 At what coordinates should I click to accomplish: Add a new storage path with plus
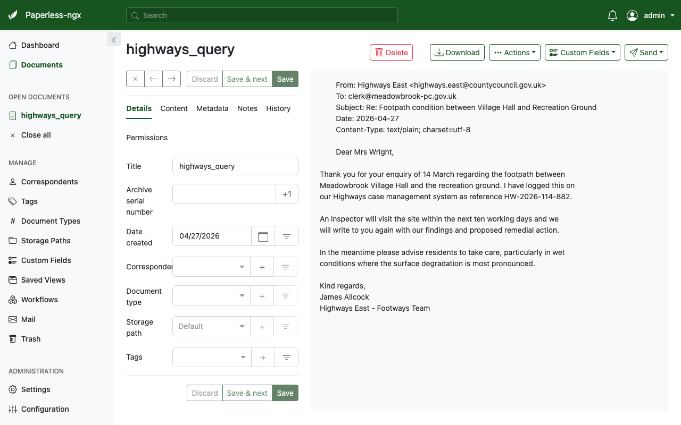(262, 326)
